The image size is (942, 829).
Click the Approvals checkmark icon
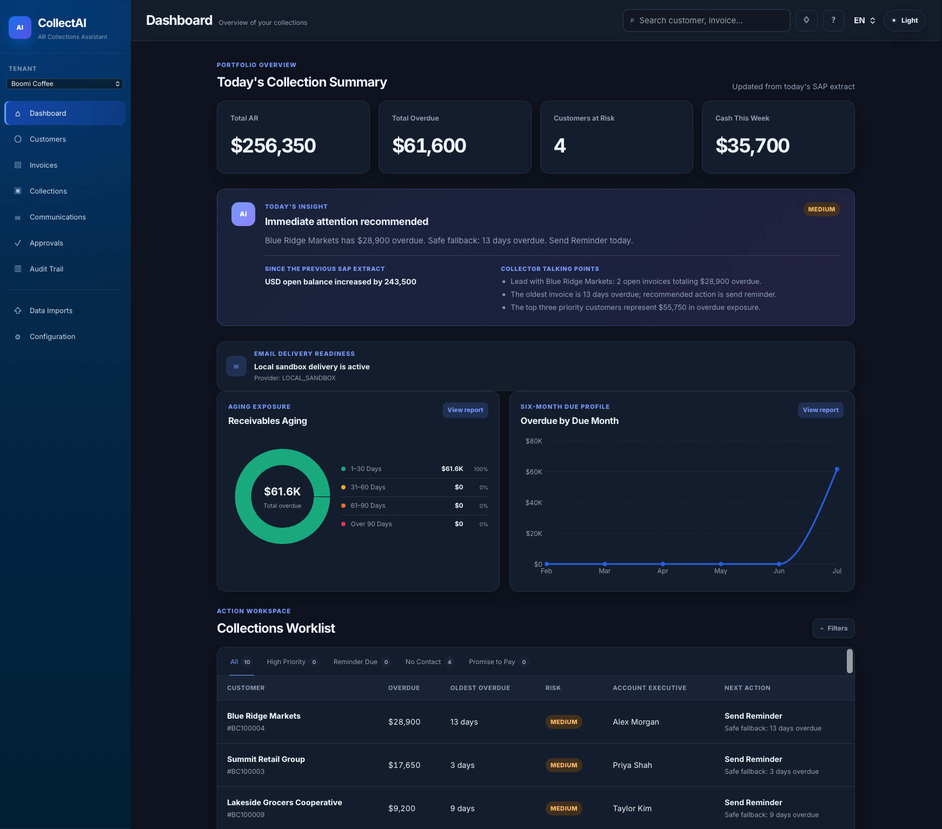(18, 243)
